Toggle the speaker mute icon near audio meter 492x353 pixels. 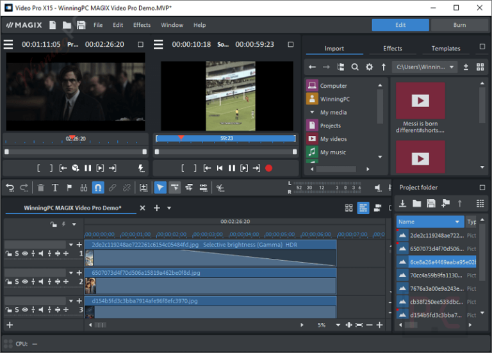(378, 188)
